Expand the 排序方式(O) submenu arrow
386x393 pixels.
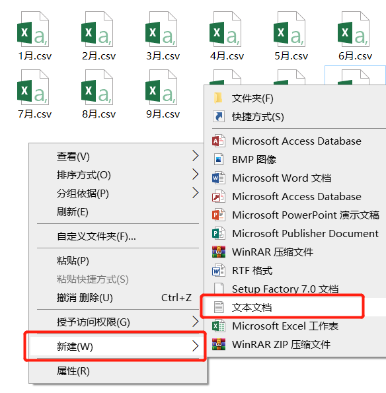pos(196,174)
